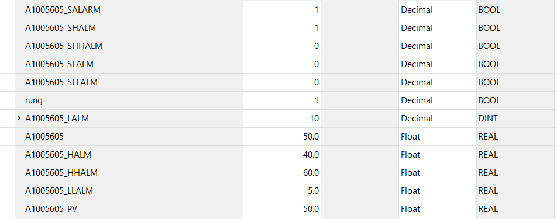The height and width of the screenshot is (219, 557).
Task: Select the A1005605 REAL tag name
Action: pos(44,137)
